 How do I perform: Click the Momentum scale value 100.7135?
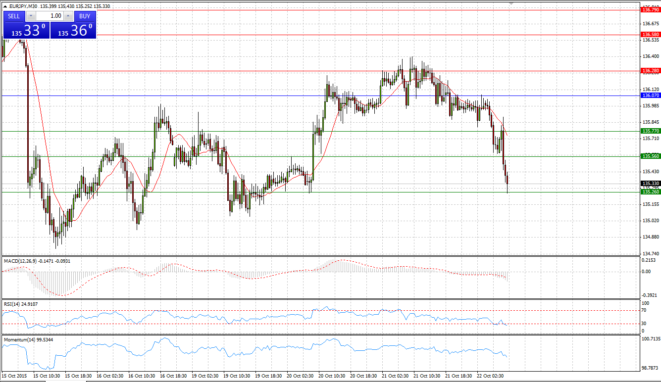[651, 339]
